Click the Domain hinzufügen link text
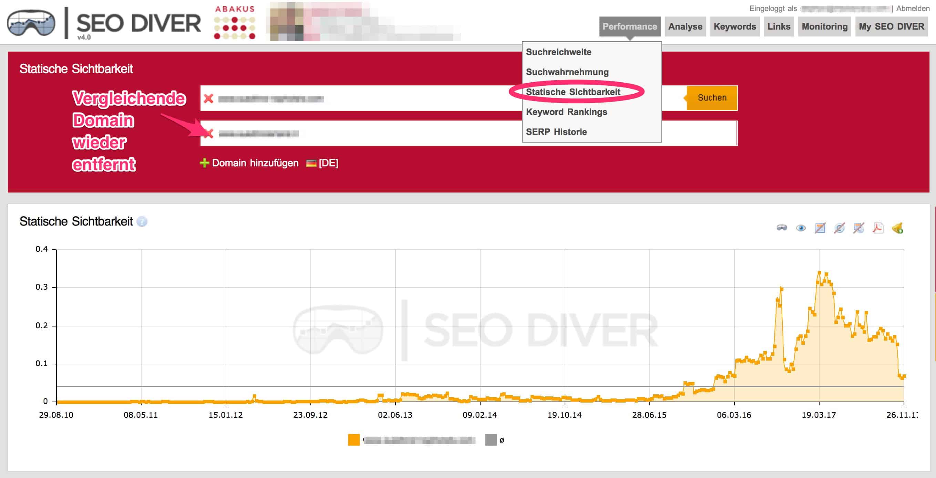Image resolution: width=936 pixels, height=478 pixels. pyautogui.click(x=255, y=163)
